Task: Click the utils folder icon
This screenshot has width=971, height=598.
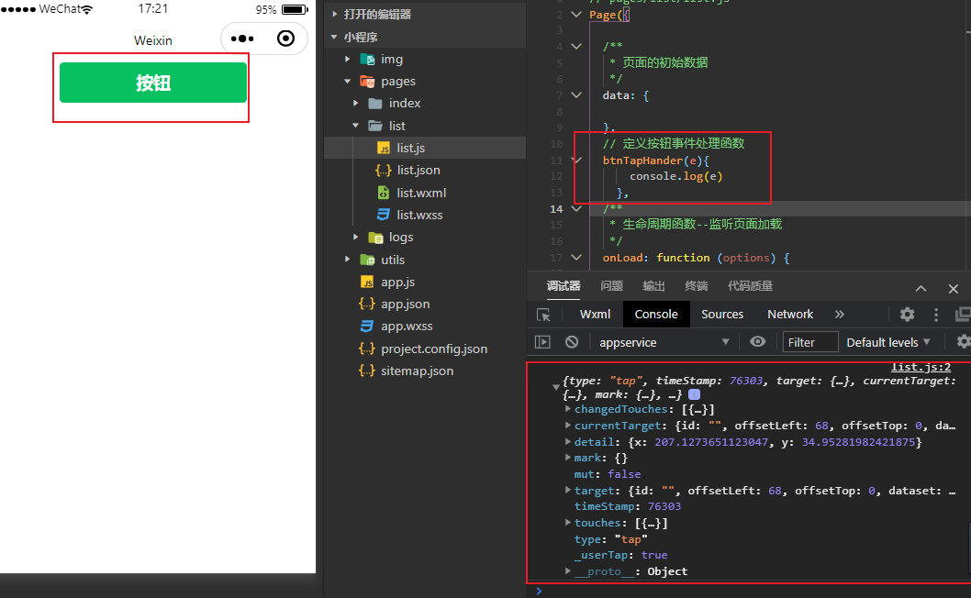Action: click(x=367, y=260)
